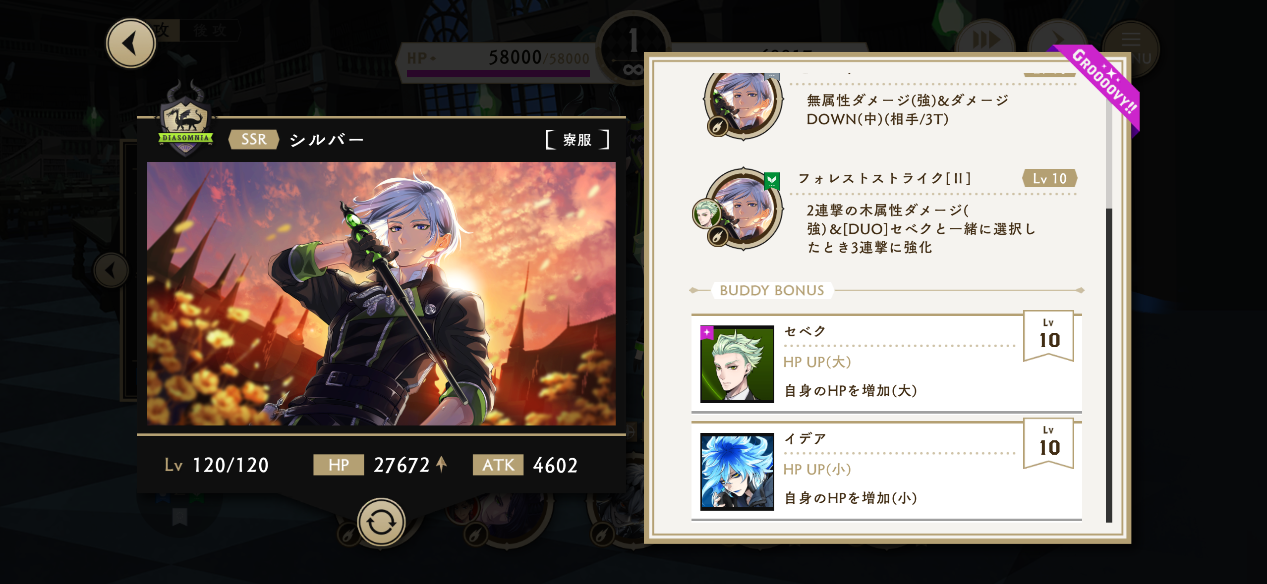Tap the Lv 10 Forest Strike badge
The height and width of the screenshot is (584, 1267).
1049,178
